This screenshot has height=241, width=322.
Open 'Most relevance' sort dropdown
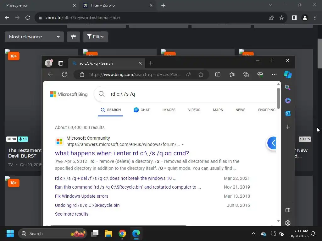pyautogui.click(x=34, y=37)
